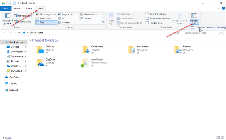Image resolution: width=226 pixels, height=140 pixels.
Task: Toggle the Preview pane
Action: pos(23,15)
